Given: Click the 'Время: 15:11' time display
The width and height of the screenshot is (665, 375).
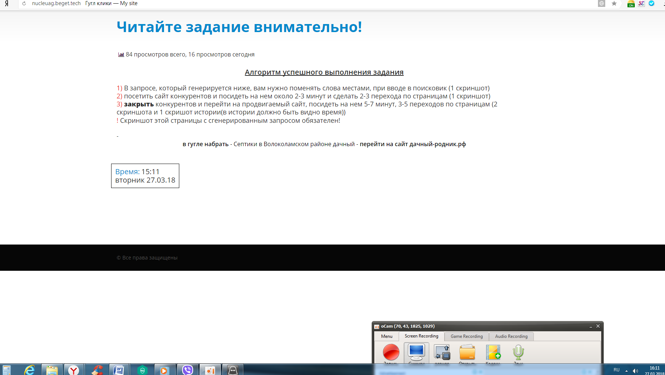Looking at the screenshot, I should click(x=137, y=172).
